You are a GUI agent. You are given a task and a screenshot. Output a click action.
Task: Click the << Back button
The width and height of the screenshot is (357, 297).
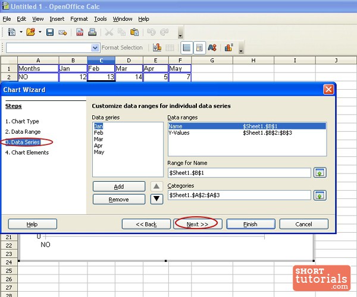click(x=146, y=225)
